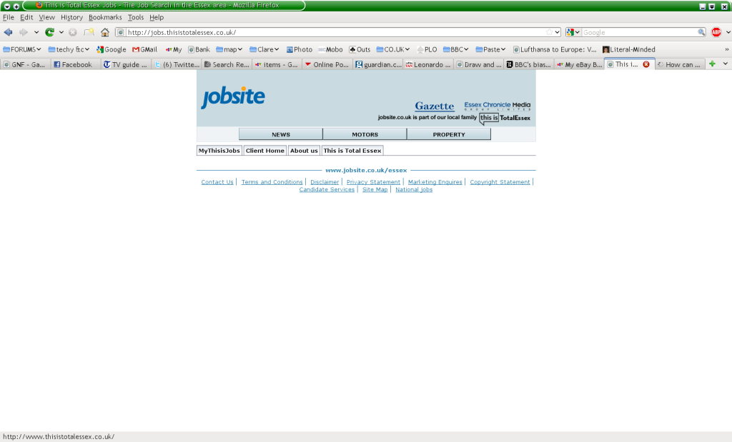Click the PROPERTY button

pyautogui.click(x=449, y=134)
